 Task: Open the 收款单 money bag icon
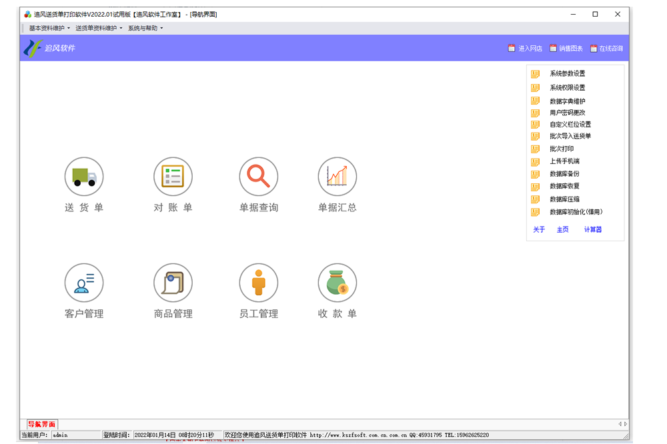(337, 283)
